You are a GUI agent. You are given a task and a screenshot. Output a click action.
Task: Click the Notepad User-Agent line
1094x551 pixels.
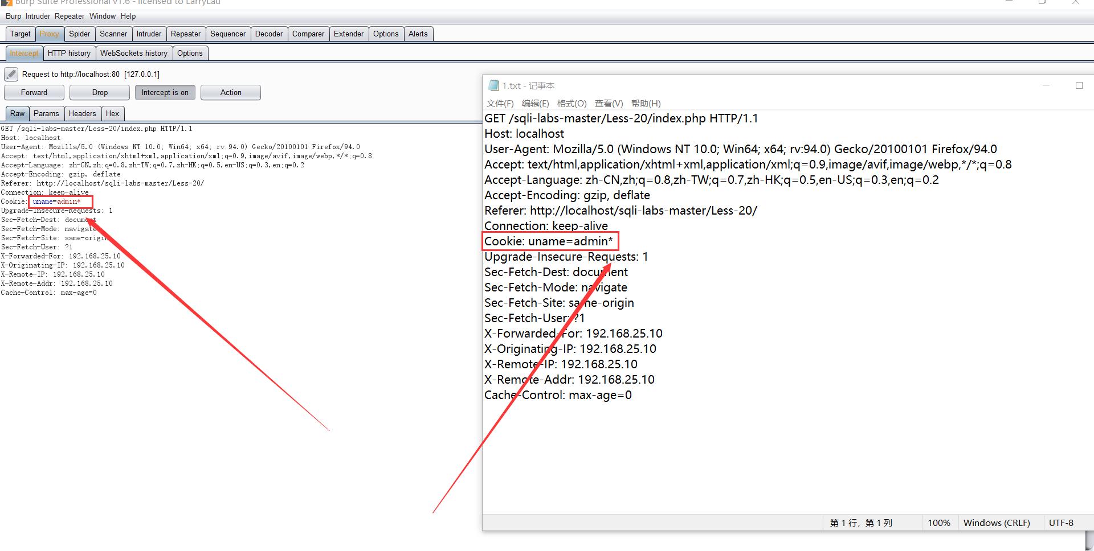(741, 149)
